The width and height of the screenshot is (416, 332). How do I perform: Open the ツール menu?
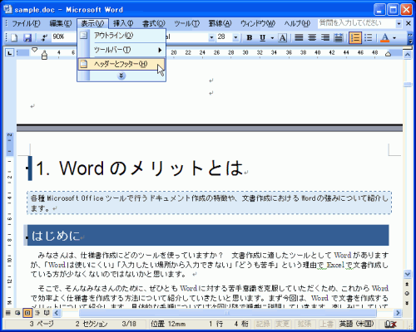(x=186, y=23)
